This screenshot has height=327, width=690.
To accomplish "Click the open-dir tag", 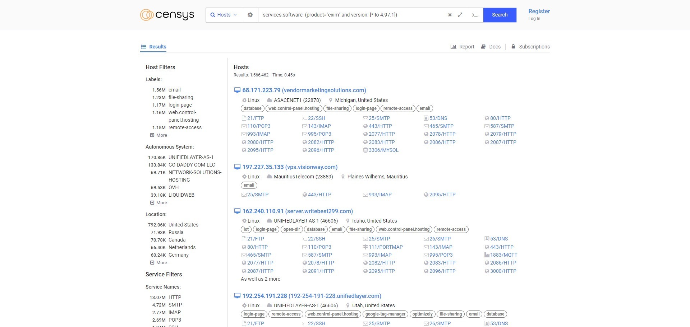I will (292, 229).
